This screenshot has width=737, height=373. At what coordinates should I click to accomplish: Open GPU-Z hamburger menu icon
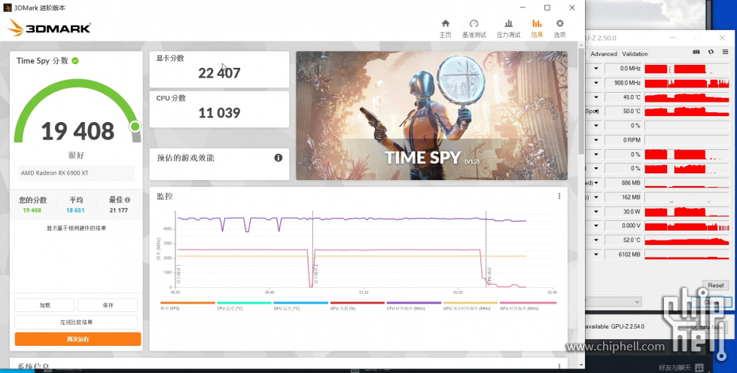click(x=725, y=52)
